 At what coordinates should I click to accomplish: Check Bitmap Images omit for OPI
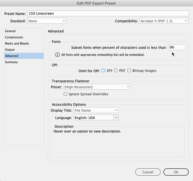point(129,70)
